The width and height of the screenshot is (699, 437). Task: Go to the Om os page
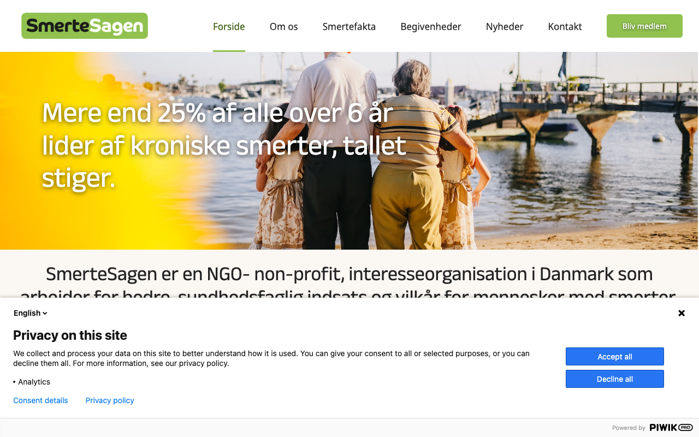(284, 26)
